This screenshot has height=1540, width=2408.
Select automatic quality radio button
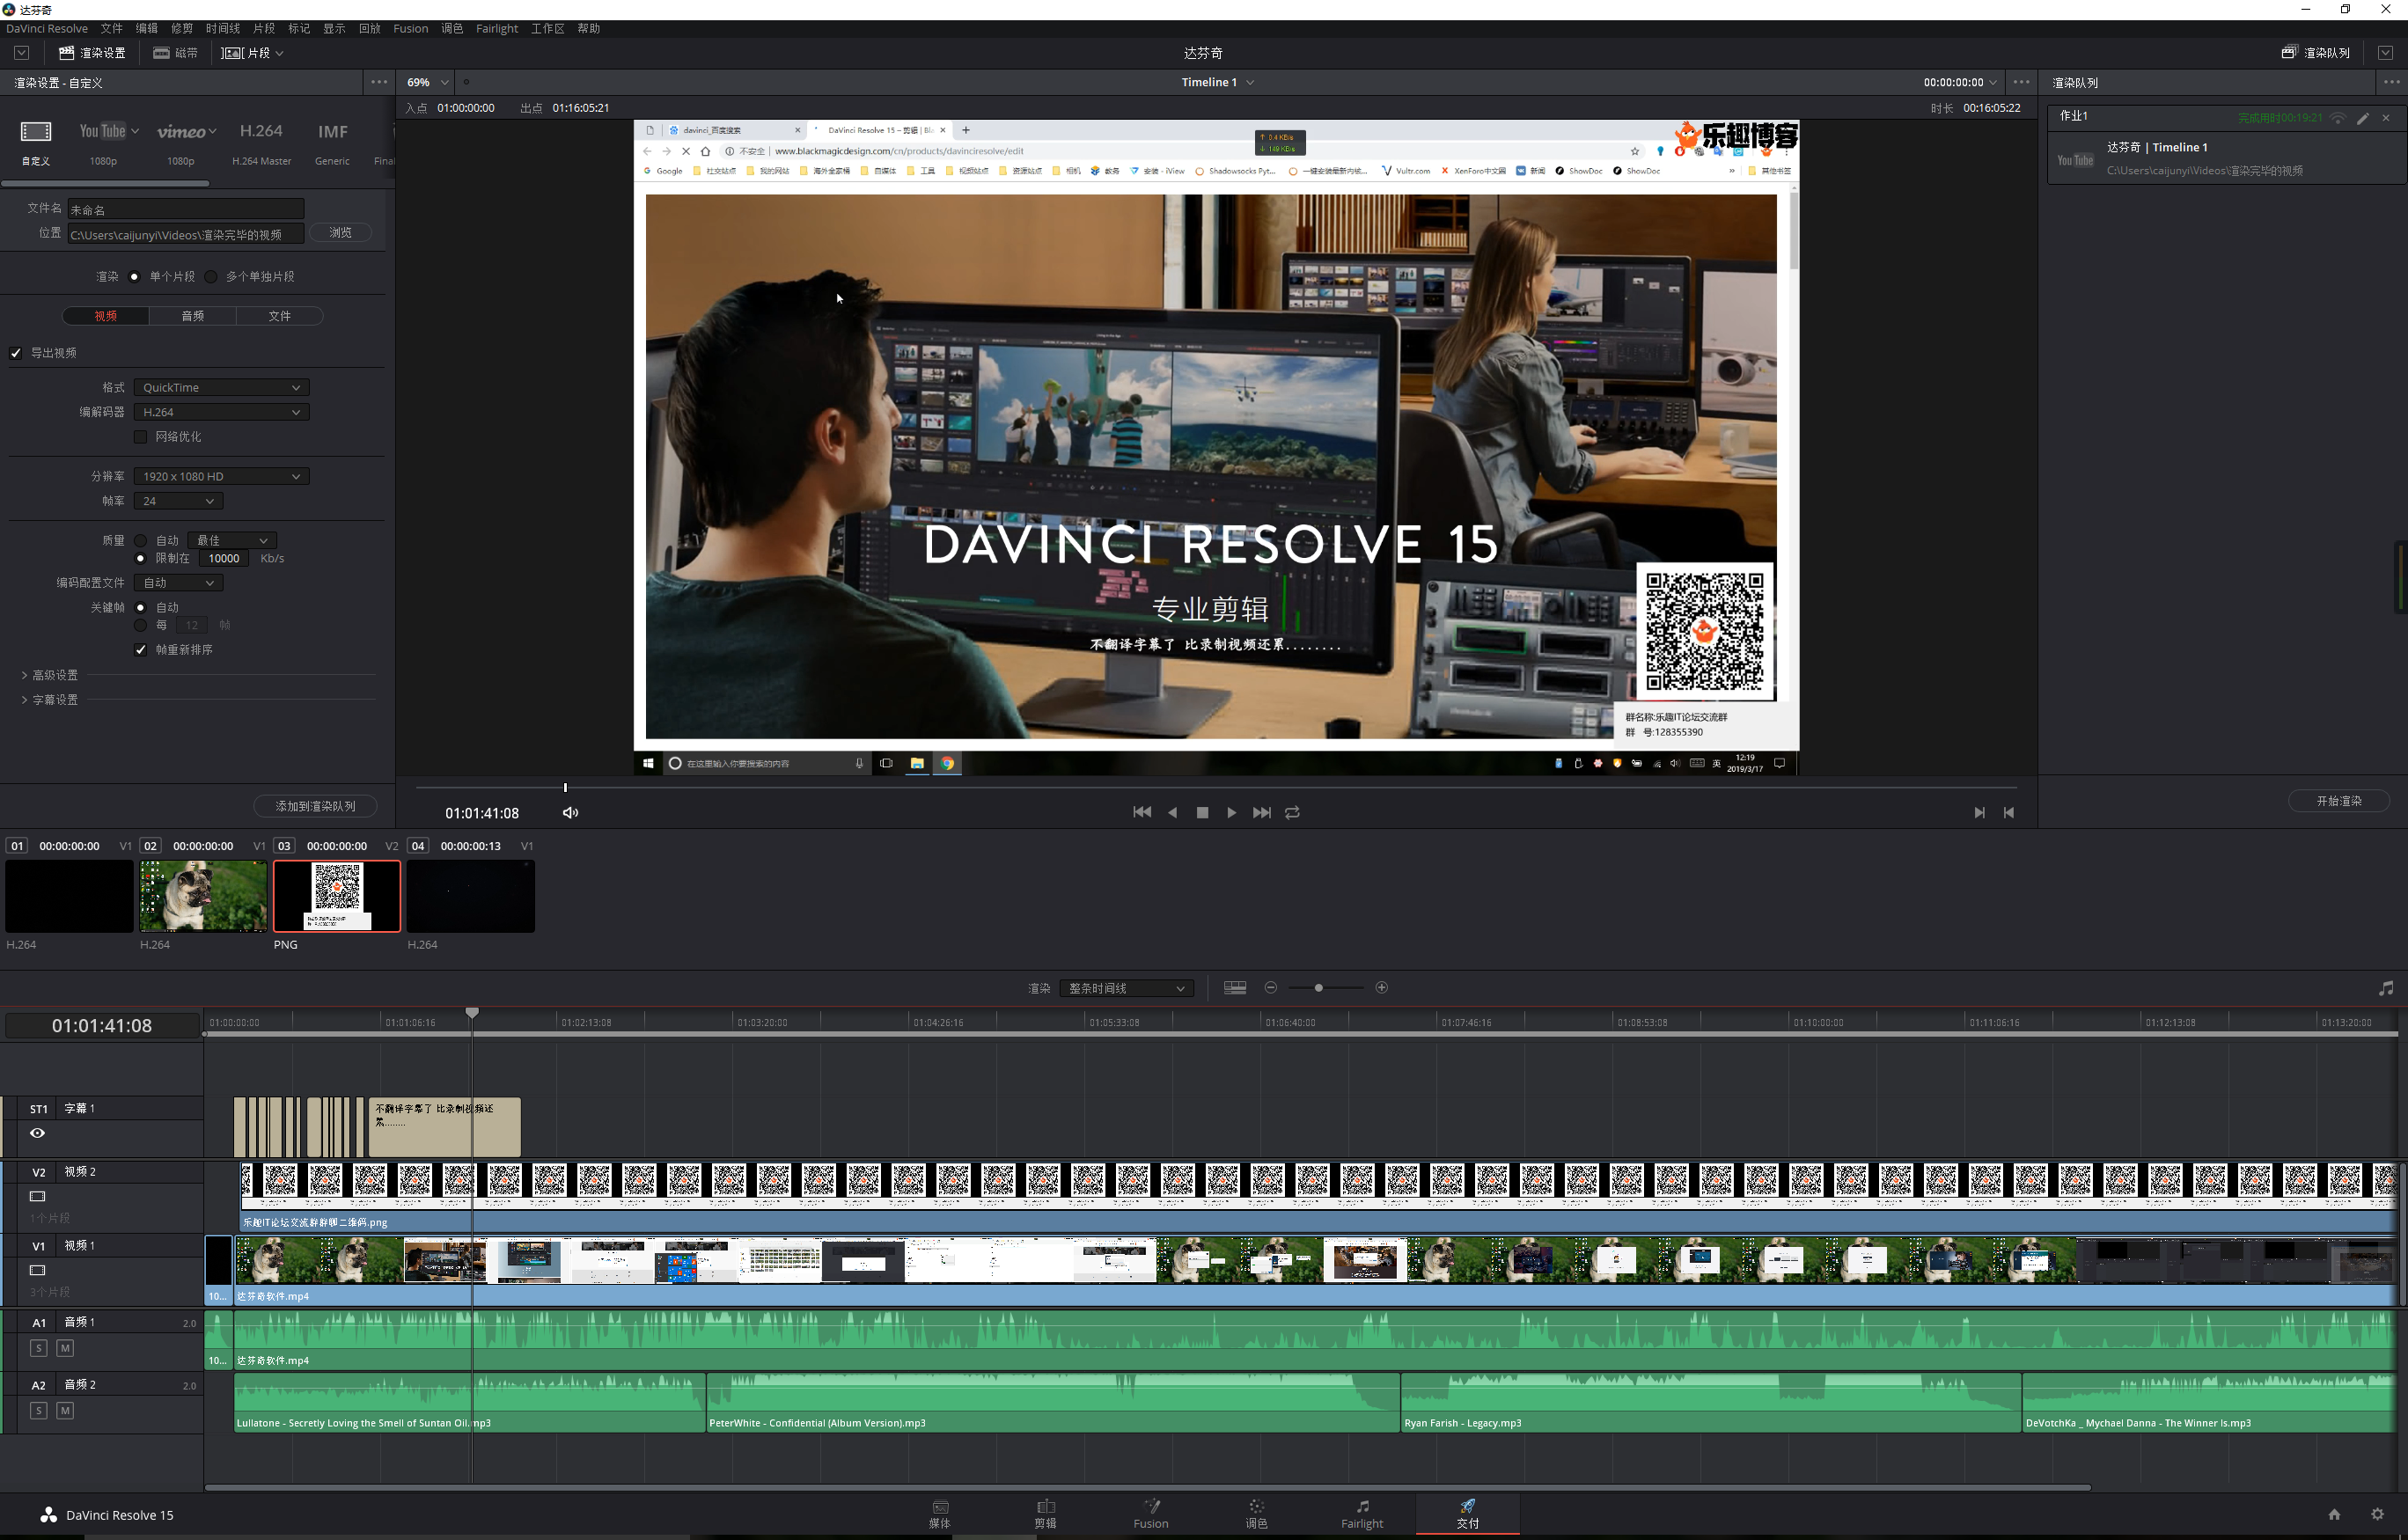[140, 541]
